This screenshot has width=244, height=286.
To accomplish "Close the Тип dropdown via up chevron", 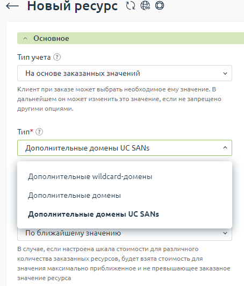I will pos(225,147).
